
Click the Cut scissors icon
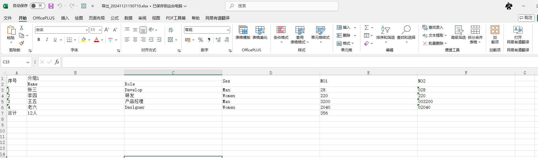point(21,28)
